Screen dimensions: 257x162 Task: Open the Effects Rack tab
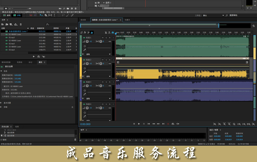20,62
